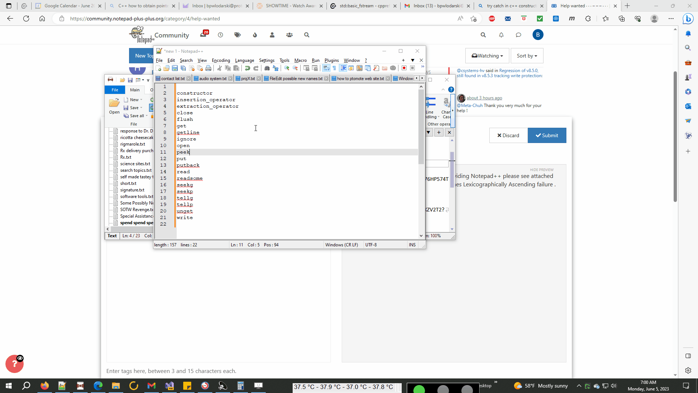Toggle the Indent Guide icon in Notepad++
Viewport: 698px width, 393px height.
(343, 68)
